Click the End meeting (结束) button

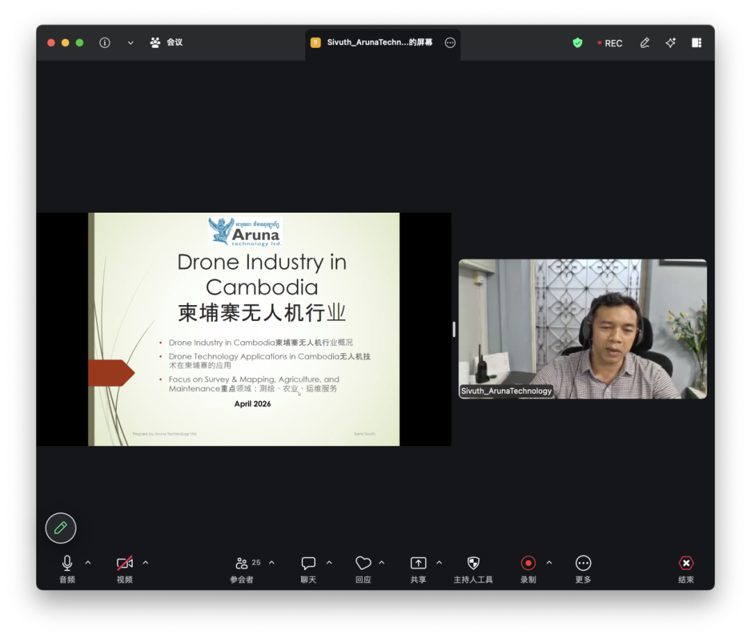686,569
